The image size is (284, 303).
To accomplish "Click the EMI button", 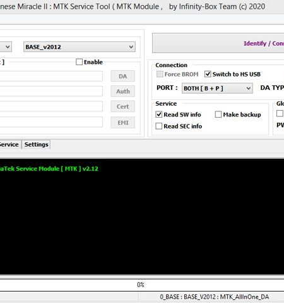I will [123, 123].
